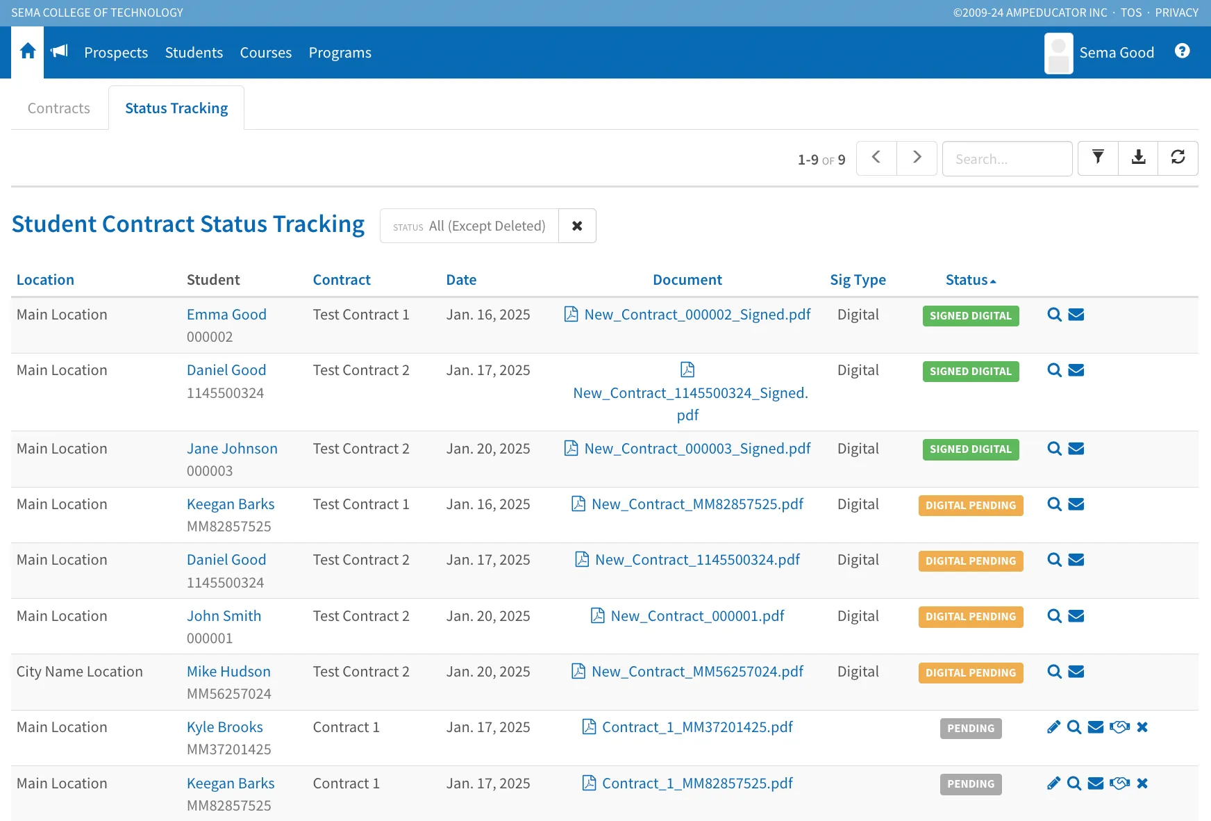Edit Kyle Brooks contract with pencil icon
The width and height of the screenshot is (1211, 821).
coord(1053,727)
